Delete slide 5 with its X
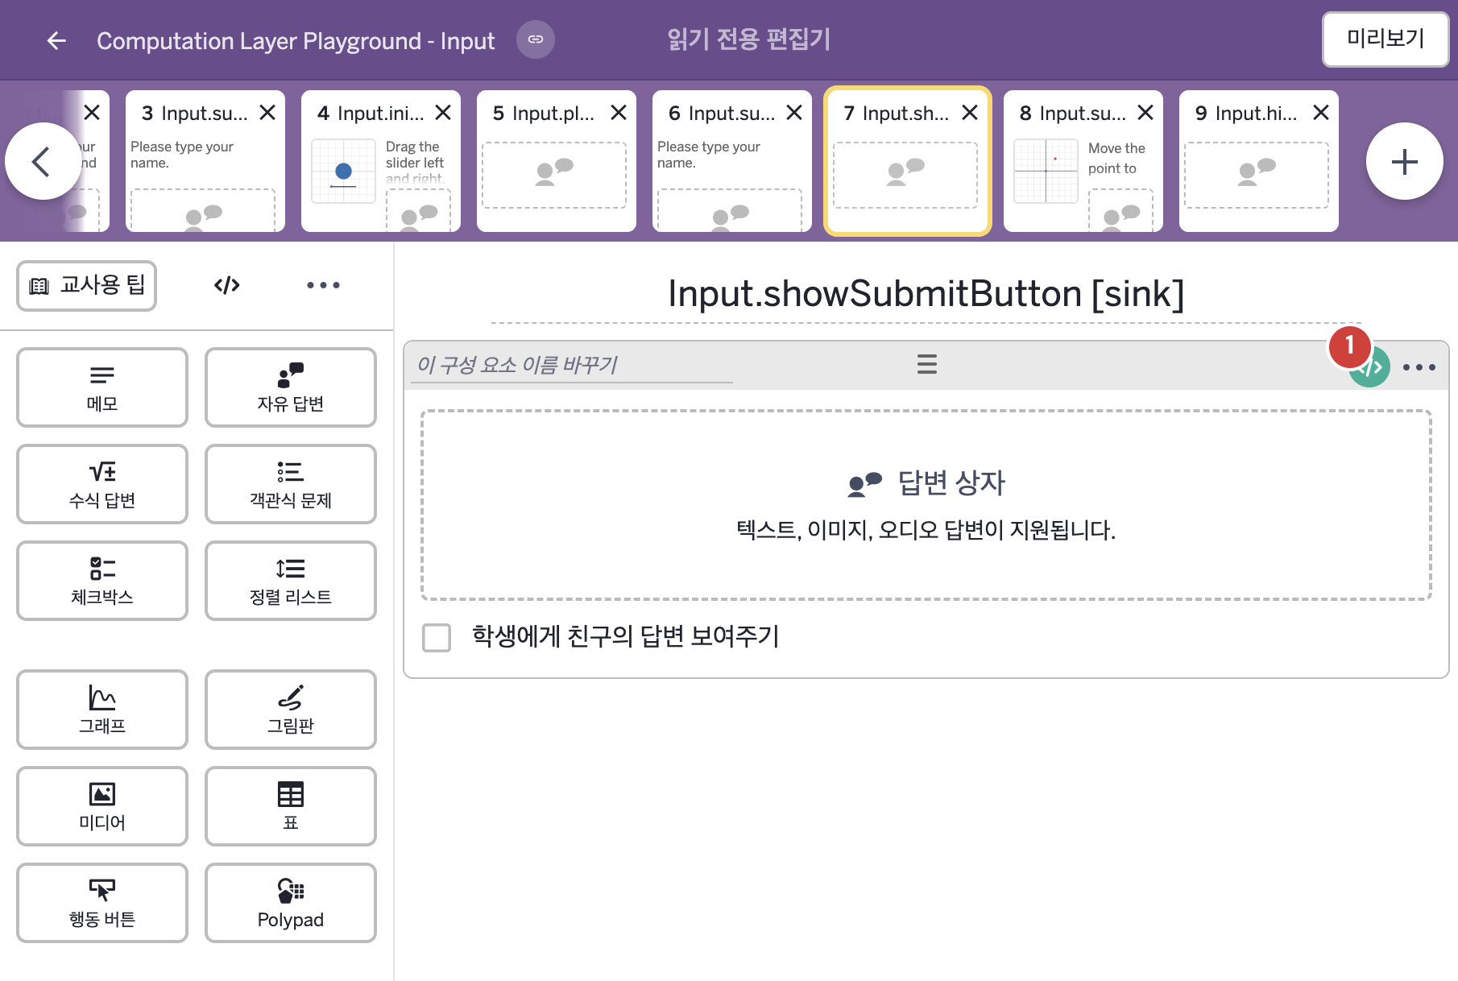This screenshot has width=1458, height=981. click(619, 113)
